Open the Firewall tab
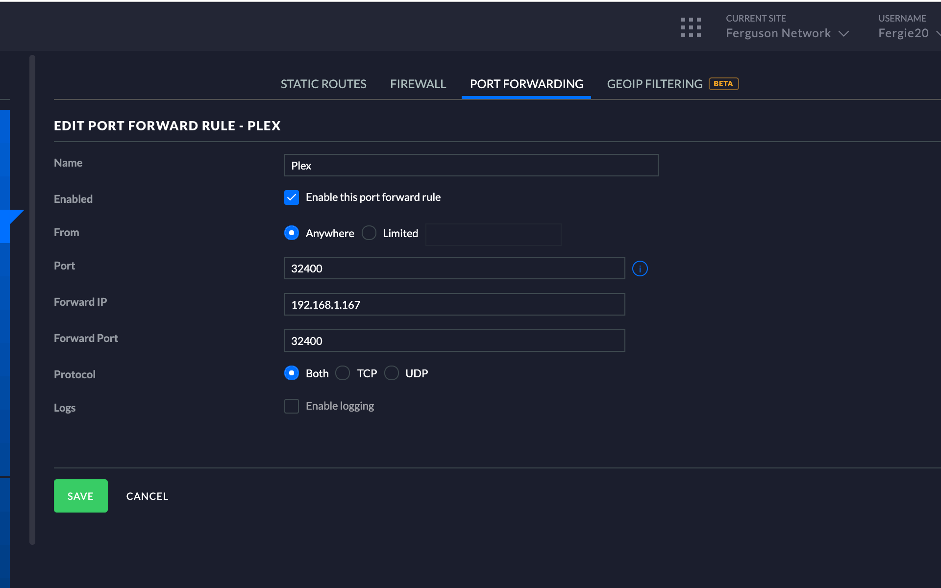This screenshot has width=941, height=588. 418,84
